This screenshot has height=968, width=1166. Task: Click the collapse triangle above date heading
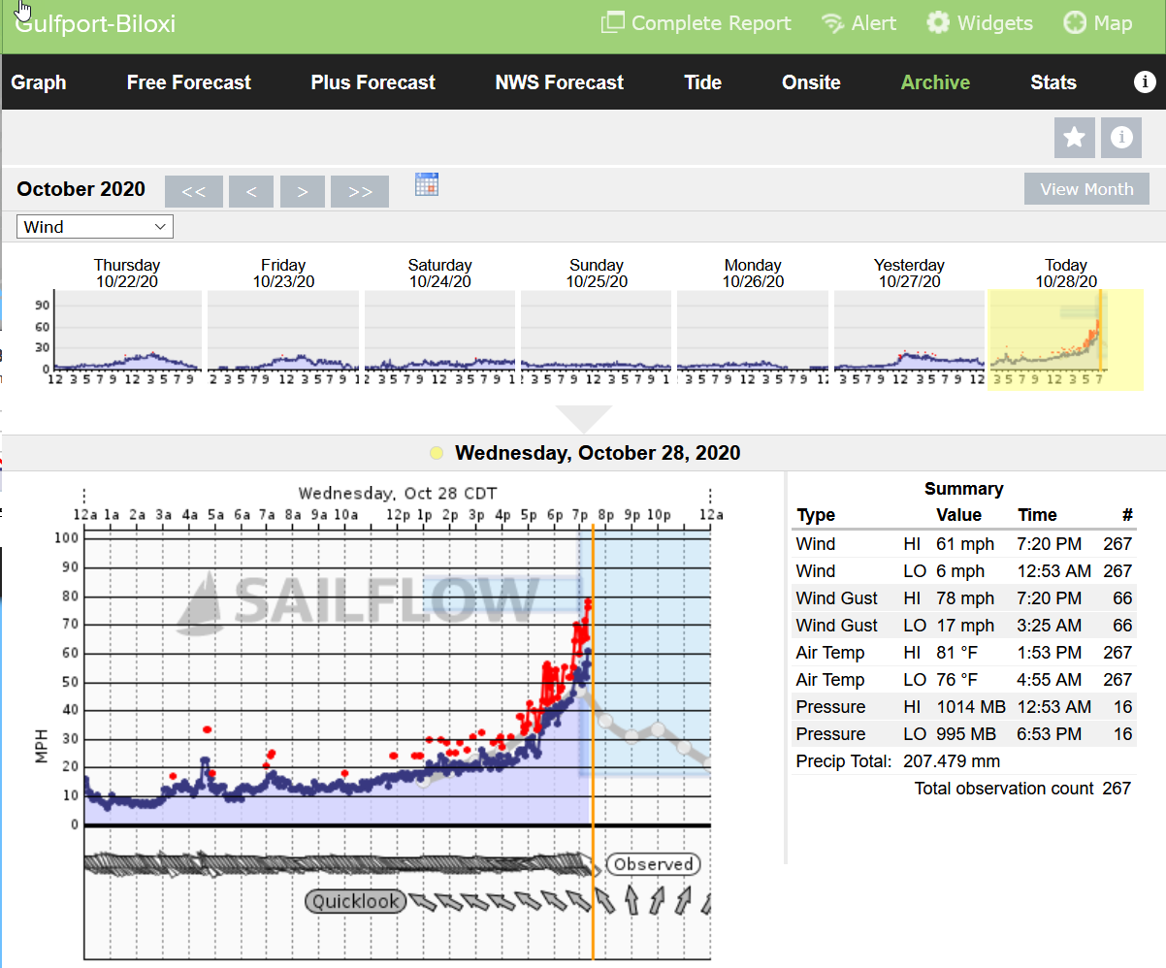click(x=584, y=419)
